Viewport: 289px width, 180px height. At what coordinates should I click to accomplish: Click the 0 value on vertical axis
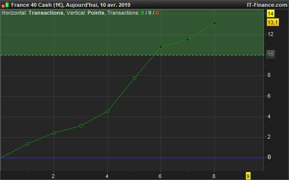point(269,157)
